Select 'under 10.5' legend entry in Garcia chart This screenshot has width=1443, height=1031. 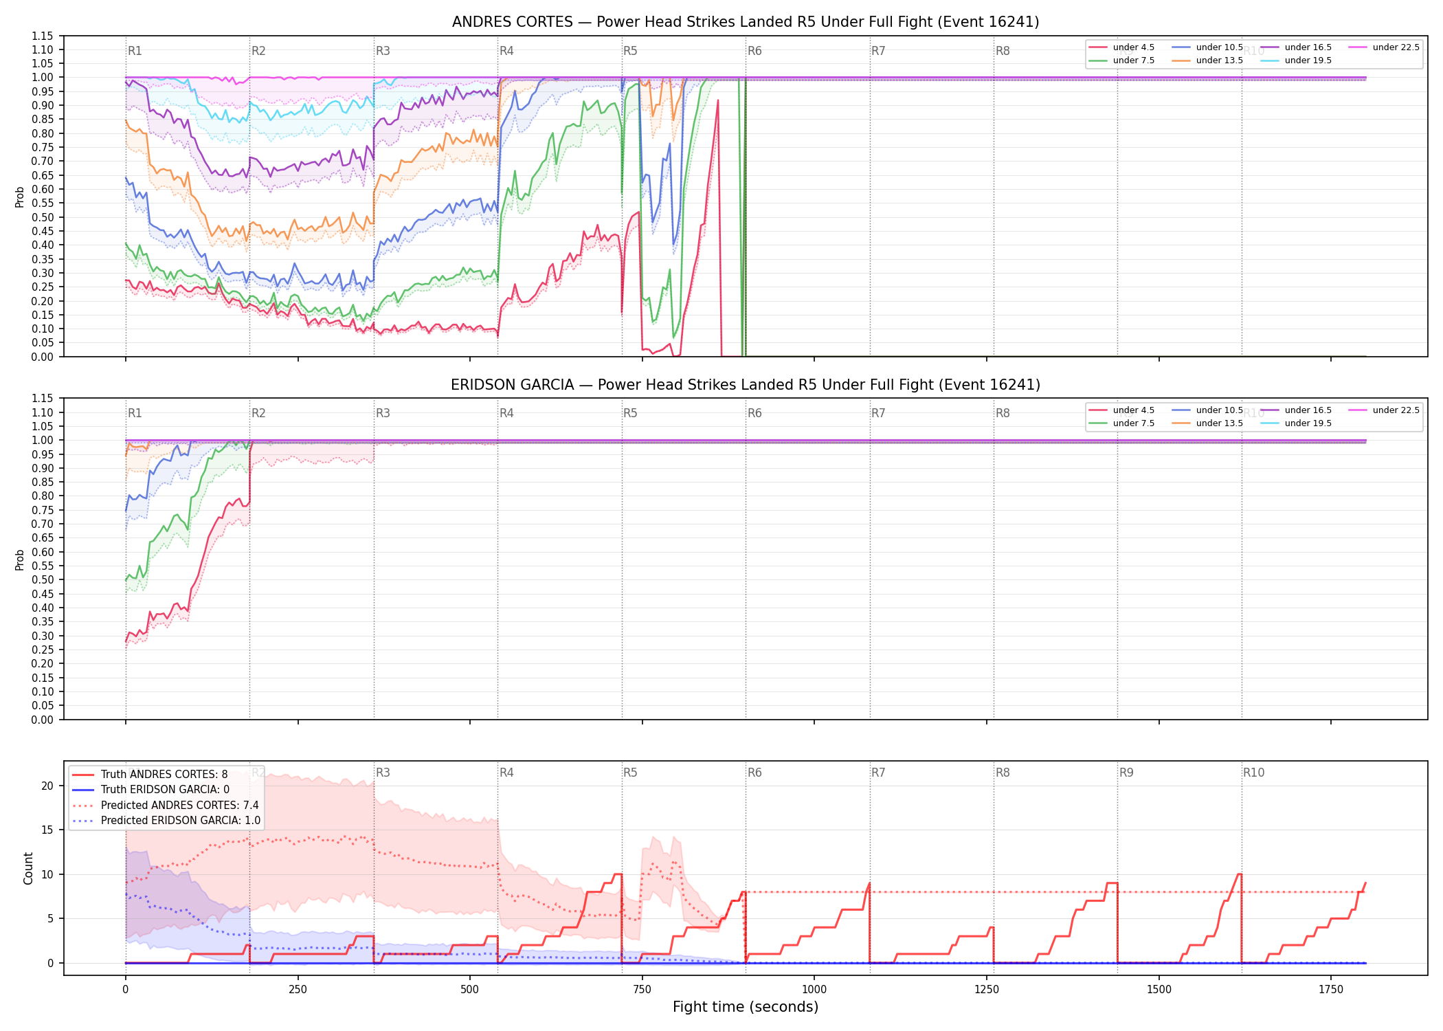click(x=1207, y=410)
